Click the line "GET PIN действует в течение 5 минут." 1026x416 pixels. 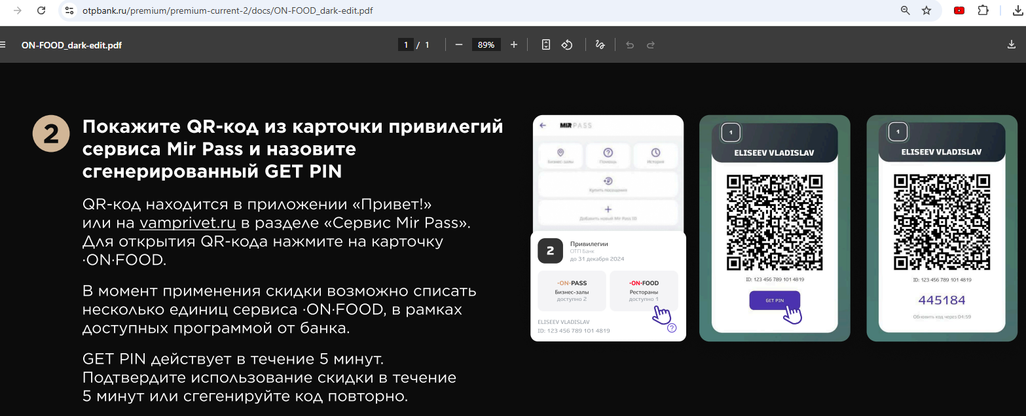(233, 359)
